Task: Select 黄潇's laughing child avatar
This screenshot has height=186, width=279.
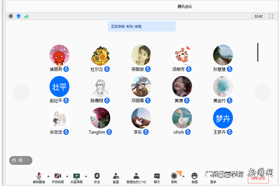Action: (182, 86)
